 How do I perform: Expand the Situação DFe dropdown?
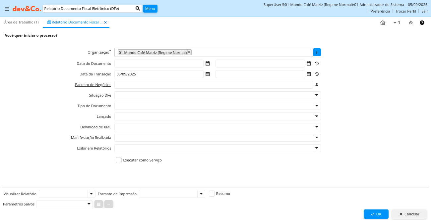coord(317,95)
